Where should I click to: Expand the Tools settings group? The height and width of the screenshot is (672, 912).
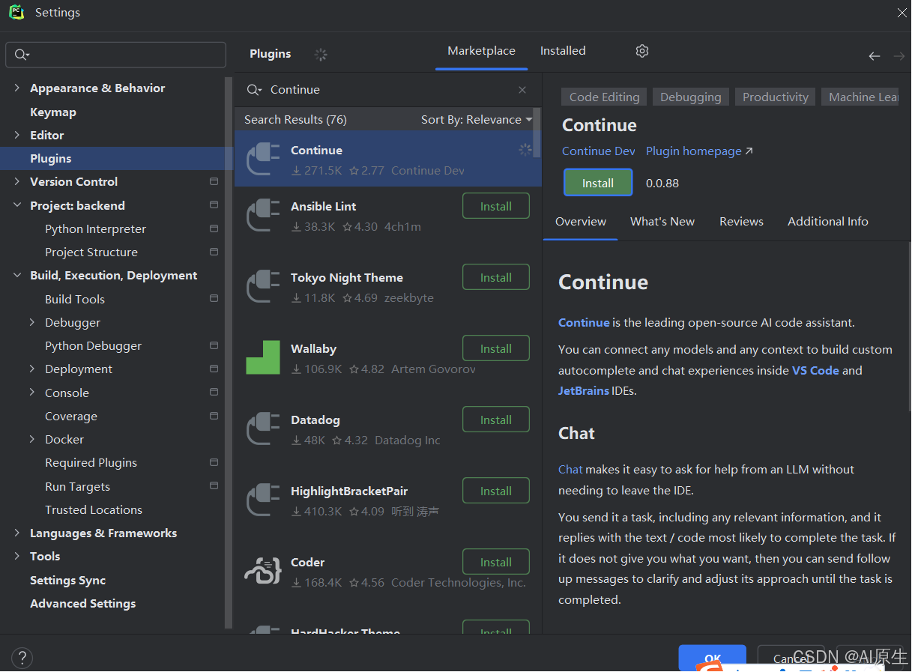pyautogui.click(x=17, y=556)
